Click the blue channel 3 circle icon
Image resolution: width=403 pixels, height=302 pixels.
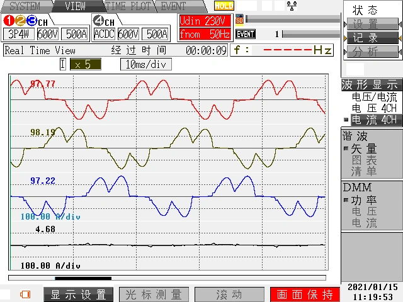[x=31, y=21]
